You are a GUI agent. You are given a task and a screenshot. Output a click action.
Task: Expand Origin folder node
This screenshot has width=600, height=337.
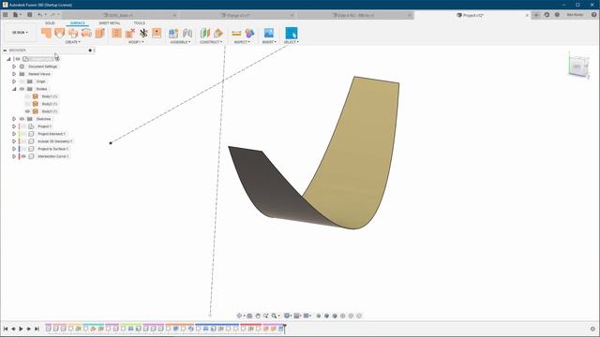pos(14,81)
